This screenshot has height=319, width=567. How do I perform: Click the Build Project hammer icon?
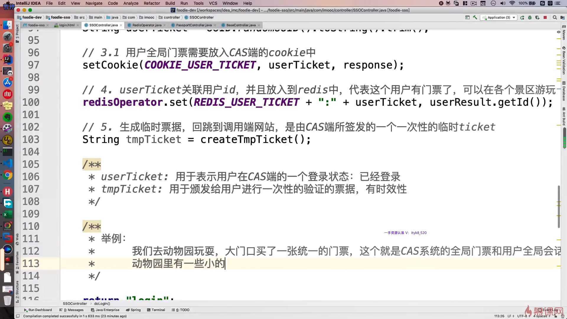pos(475,17)
